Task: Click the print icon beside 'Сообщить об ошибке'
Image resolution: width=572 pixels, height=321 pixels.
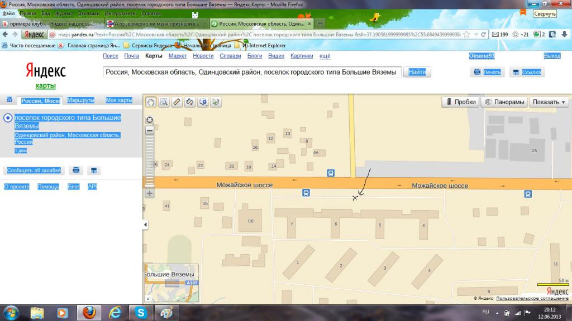Action: (x=76, y=171)
